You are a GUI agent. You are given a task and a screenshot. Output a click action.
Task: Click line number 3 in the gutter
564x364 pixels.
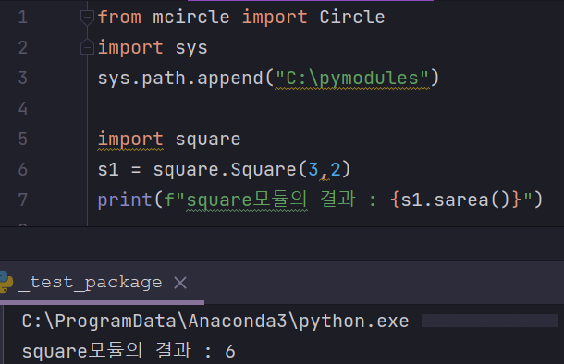coord(23,78)
